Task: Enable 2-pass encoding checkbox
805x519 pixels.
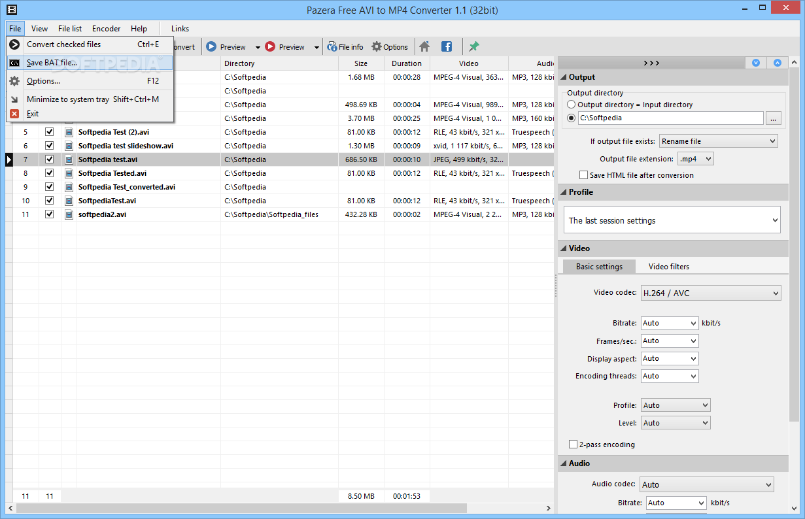Action: click(x=574, y=444)
